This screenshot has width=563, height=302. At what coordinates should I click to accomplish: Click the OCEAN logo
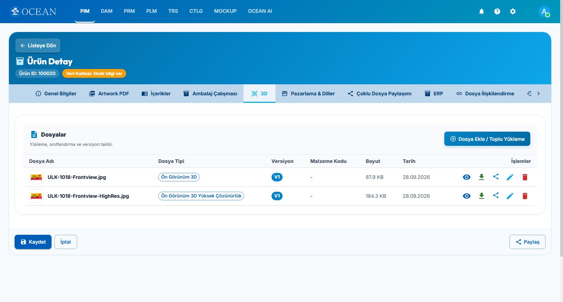click(x=33, y=11)
